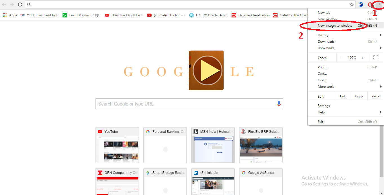Open the Google AdSense tile

point(261,181)
